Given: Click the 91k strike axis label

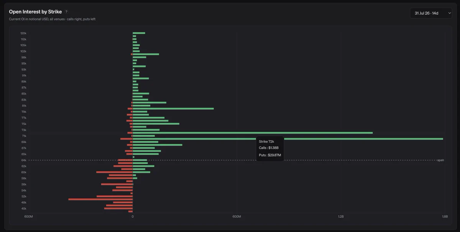Looking at the screenshot, I should tap(24, 75).
